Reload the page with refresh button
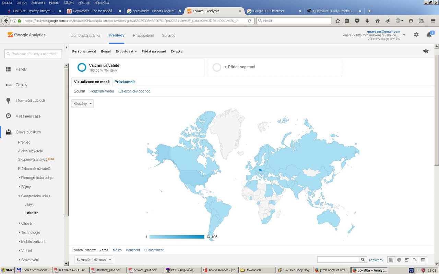Viewport: 439px width, 274px height. [250, 21]
